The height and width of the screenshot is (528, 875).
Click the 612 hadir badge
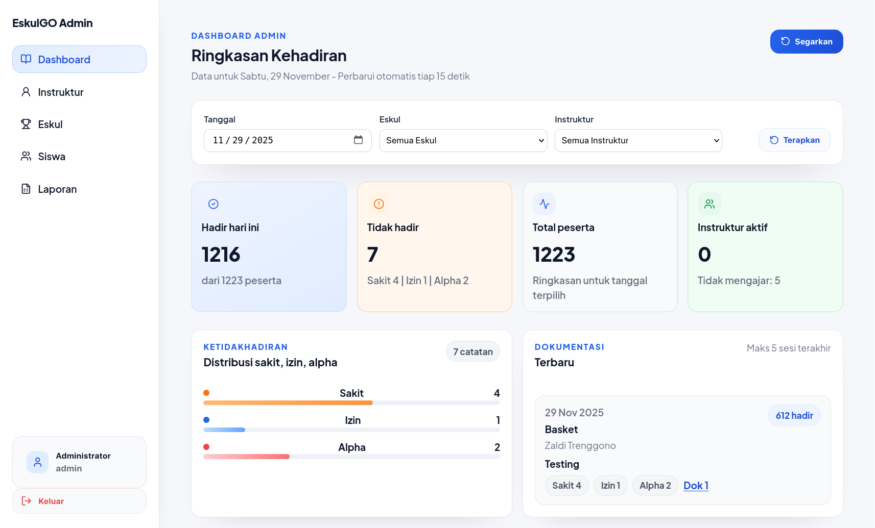coord(794,416)
